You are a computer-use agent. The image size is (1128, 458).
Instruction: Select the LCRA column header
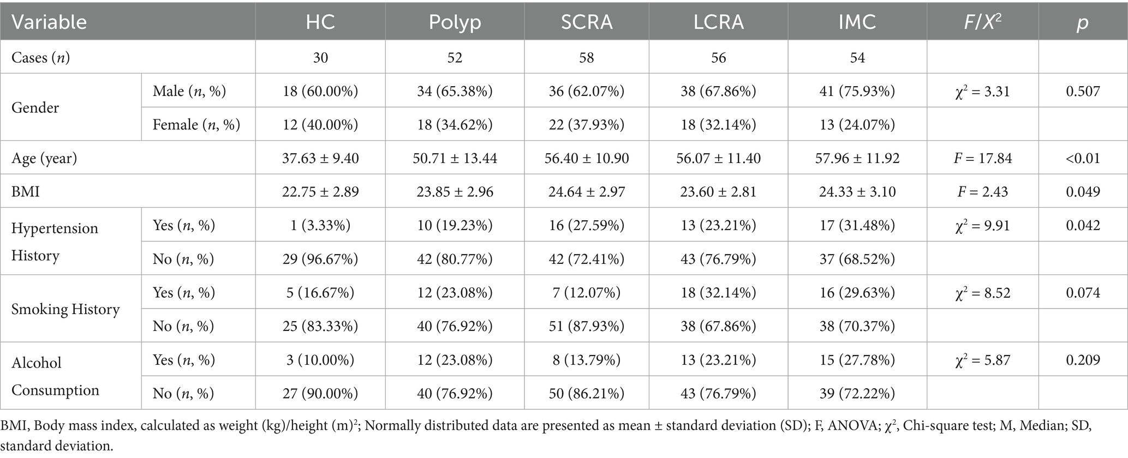coord(718,22)
